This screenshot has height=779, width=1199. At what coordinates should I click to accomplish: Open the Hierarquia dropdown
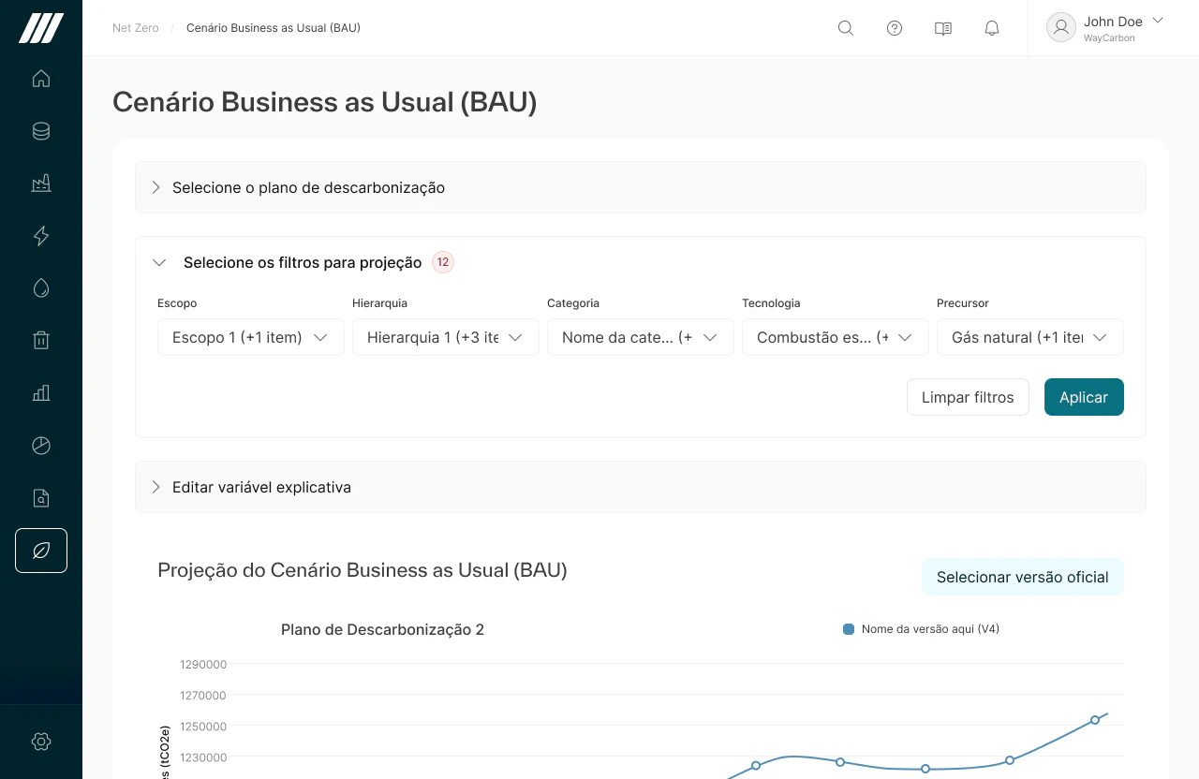[445, 337]
